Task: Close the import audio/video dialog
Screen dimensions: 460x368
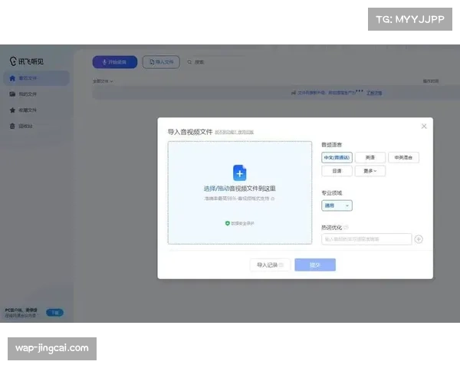Action: pos(424,127)
